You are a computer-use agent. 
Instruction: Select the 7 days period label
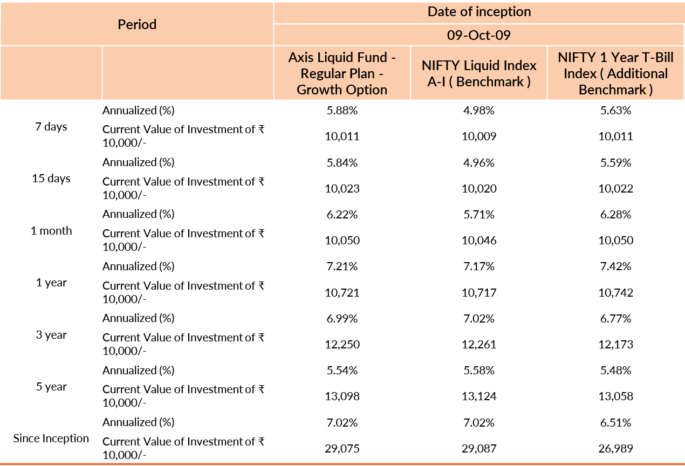point(51,127)
